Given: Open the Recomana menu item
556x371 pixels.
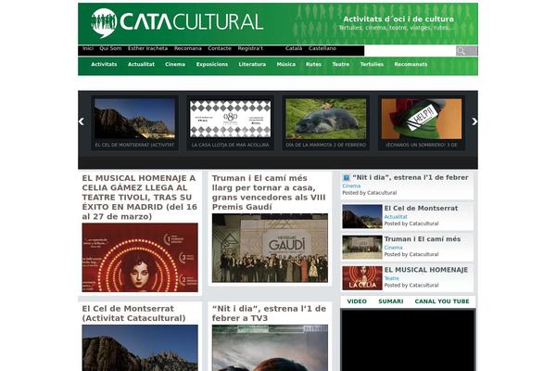Looking at the screenshot, I should (x=187, y=48).
